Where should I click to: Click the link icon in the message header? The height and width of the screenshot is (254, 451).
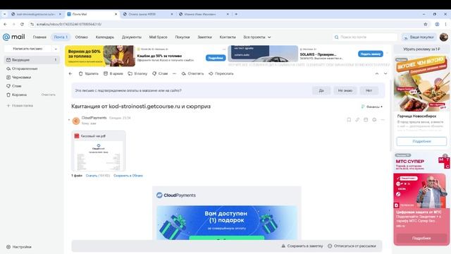[357, 119]
